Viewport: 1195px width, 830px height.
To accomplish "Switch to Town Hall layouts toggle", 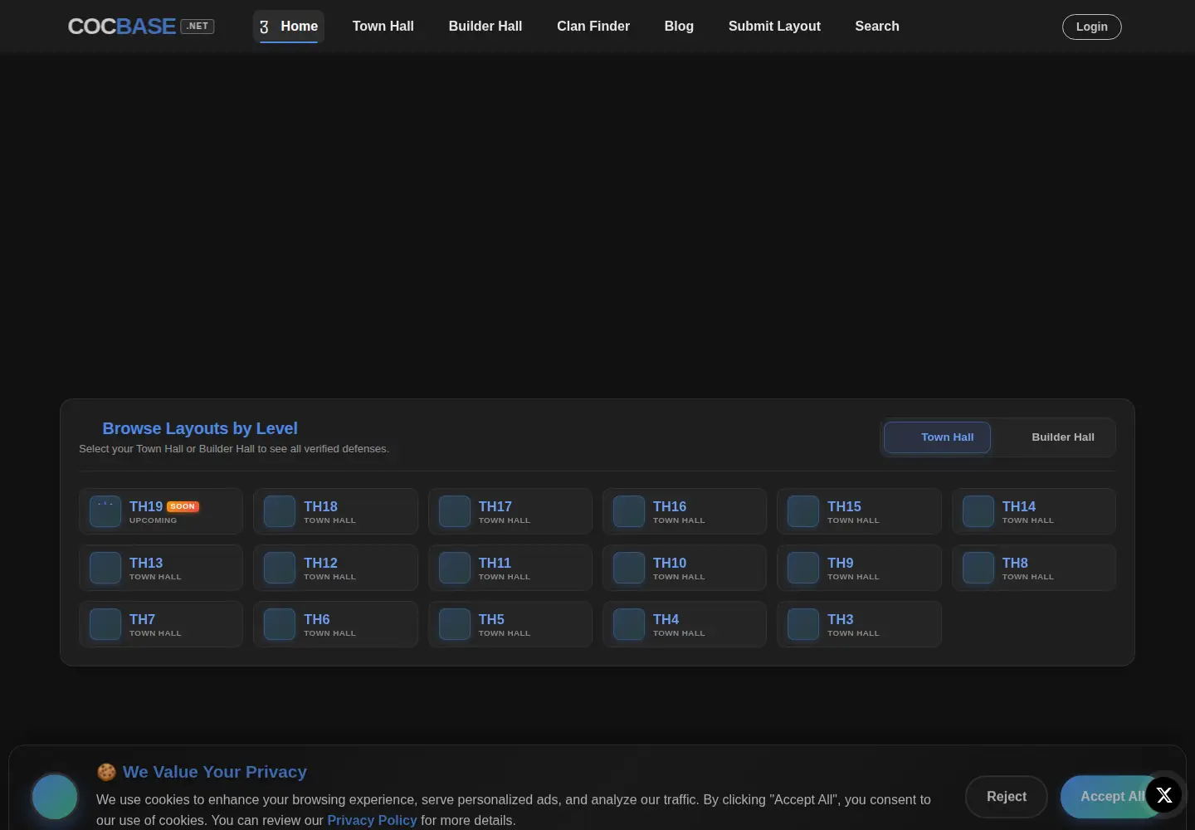I will (x=937, y=437).
